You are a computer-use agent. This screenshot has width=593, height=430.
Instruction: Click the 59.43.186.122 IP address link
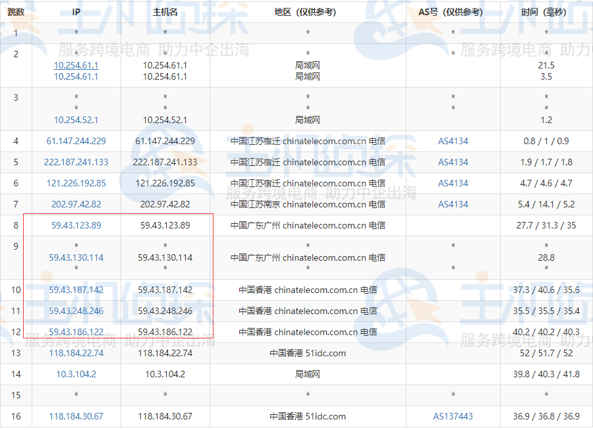click(x=76, y=331)
